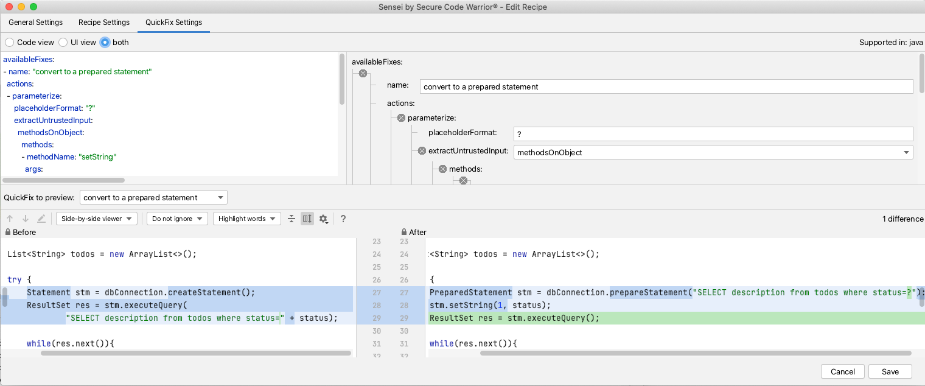Select the both view radio button
The width and height of the screenshot is (925, 386).
105,43
